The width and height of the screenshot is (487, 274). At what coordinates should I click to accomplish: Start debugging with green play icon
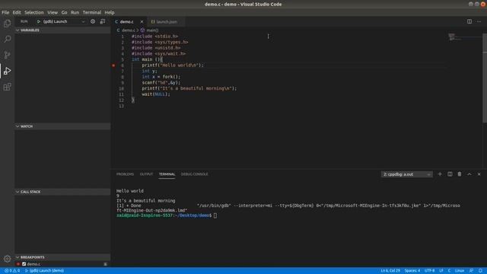(x=39, y=21)
